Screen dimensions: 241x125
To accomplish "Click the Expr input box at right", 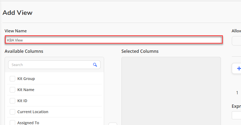I will click(236, 115).
